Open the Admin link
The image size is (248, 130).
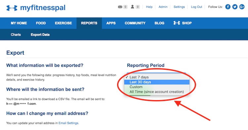click(163, 7)
